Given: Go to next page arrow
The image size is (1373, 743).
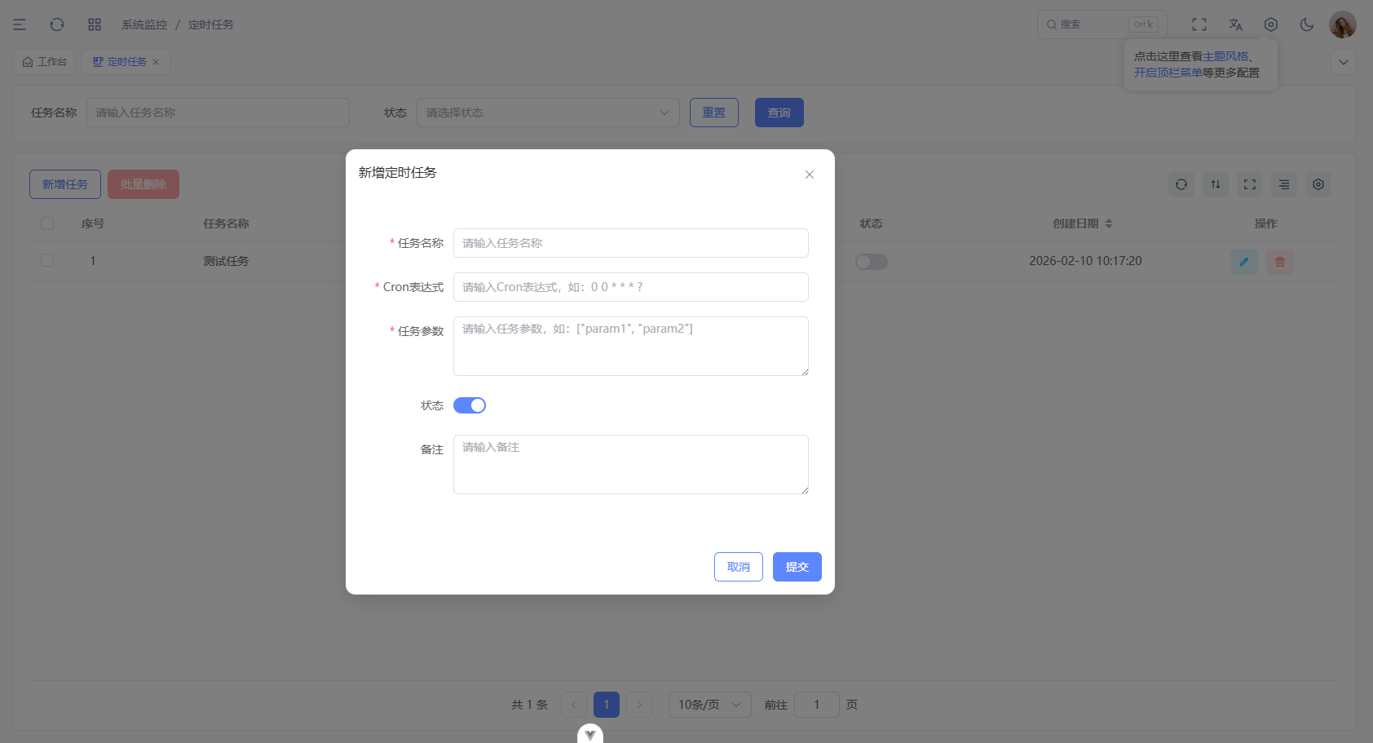Looking at the screenshot, I should point(639,705).
